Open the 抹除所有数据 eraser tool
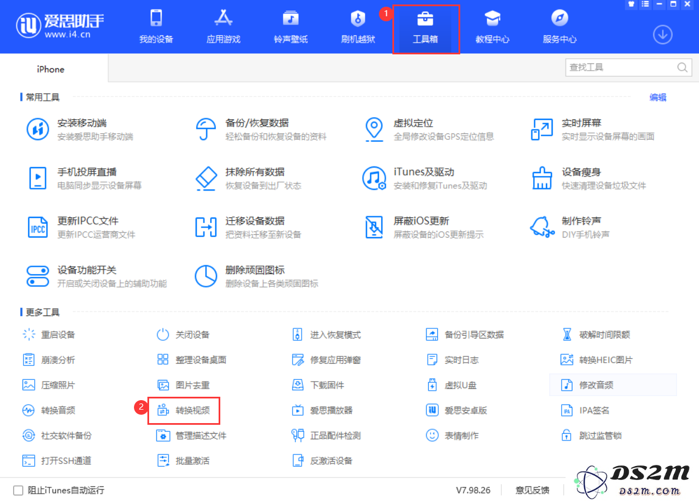The image size is (699, 501). pos(248,178)
